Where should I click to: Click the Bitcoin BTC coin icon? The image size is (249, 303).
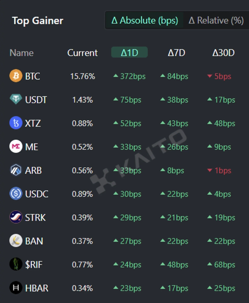pos(16,76)
